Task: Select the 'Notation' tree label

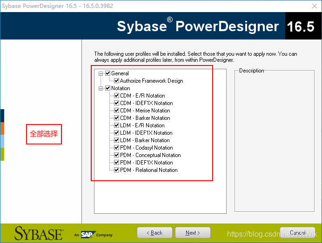Action: [121, 88]
